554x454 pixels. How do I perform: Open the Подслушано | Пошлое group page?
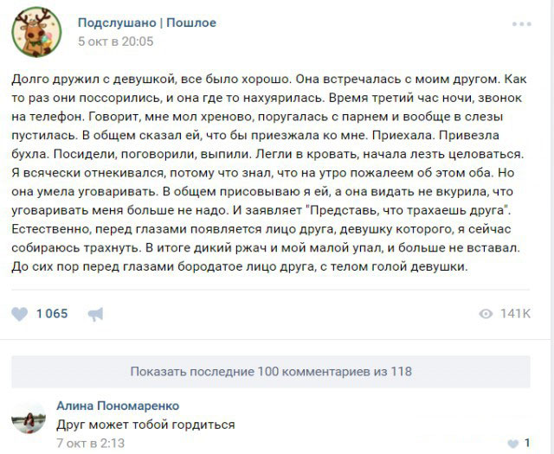coord(146,22)
